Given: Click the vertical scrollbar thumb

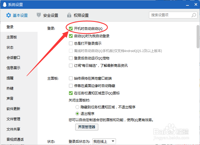Looking at the screenshot, I should pyautogui.click(x=198, y=37).
